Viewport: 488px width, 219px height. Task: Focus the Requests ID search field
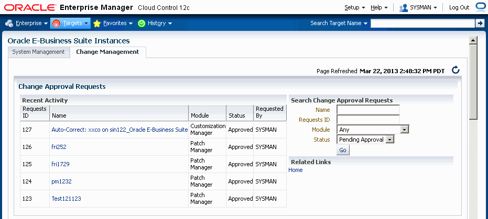[368, 120]
